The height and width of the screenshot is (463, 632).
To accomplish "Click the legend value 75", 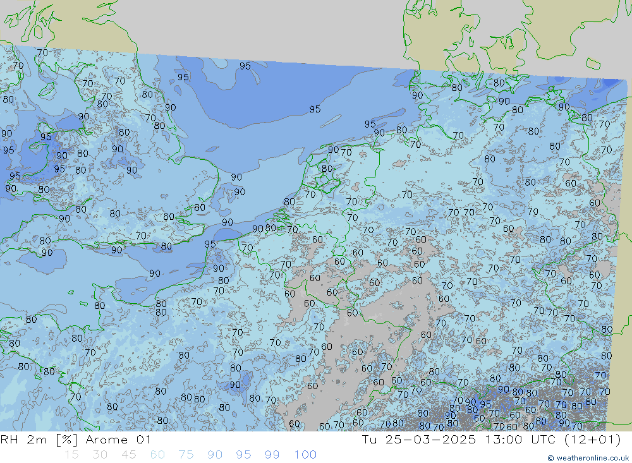I will pyautogui.click(x=186, y=455).
